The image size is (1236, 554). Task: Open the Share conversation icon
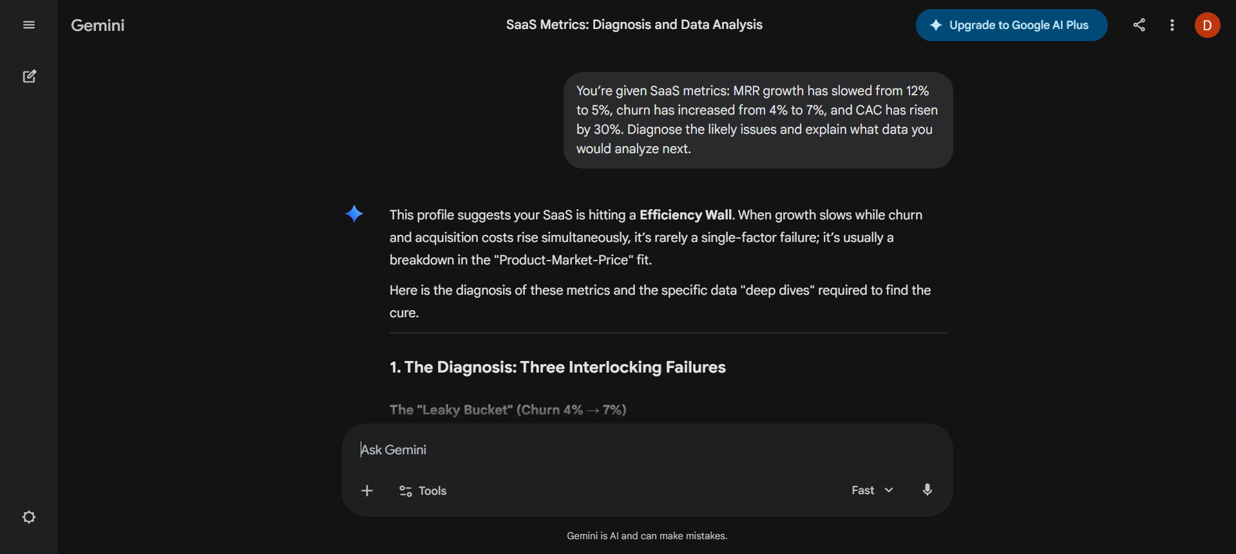pyautogui.click(x=1139, y=25)
